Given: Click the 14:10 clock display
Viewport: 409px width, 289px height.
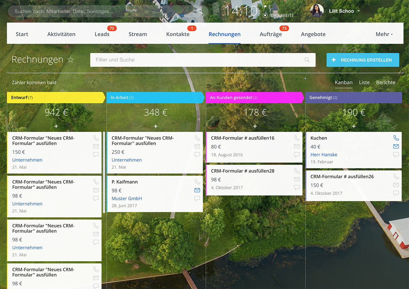Looking at the screenshot, I should click(x=241, y=11).
